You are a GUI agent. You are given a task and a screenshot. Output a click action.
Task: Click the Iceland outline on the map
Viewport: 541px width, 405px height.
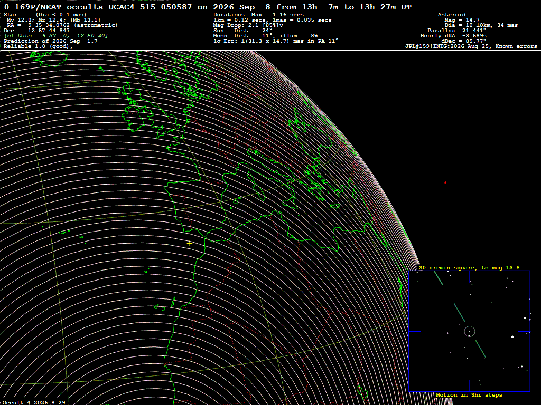[x=49, y=57]
